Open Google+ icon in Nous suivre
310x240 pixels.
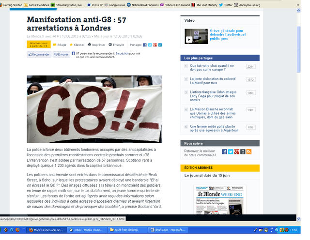pos(237,151)
